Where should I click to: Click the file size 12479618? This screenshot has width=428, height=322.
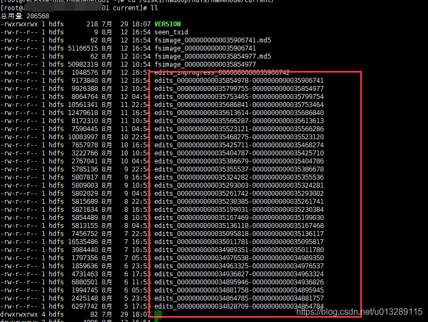point(83,113)
